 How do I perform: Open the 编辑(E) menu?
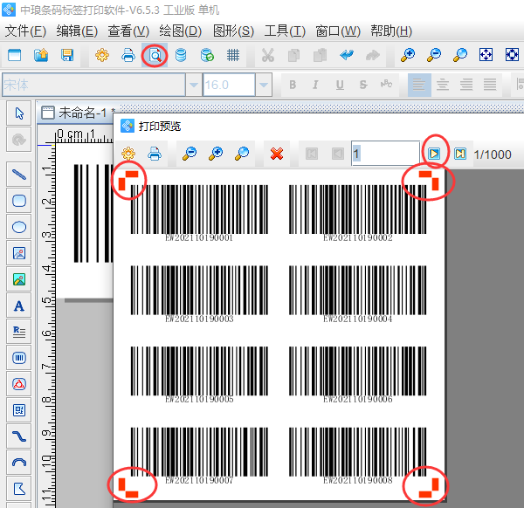pos(77,31)
